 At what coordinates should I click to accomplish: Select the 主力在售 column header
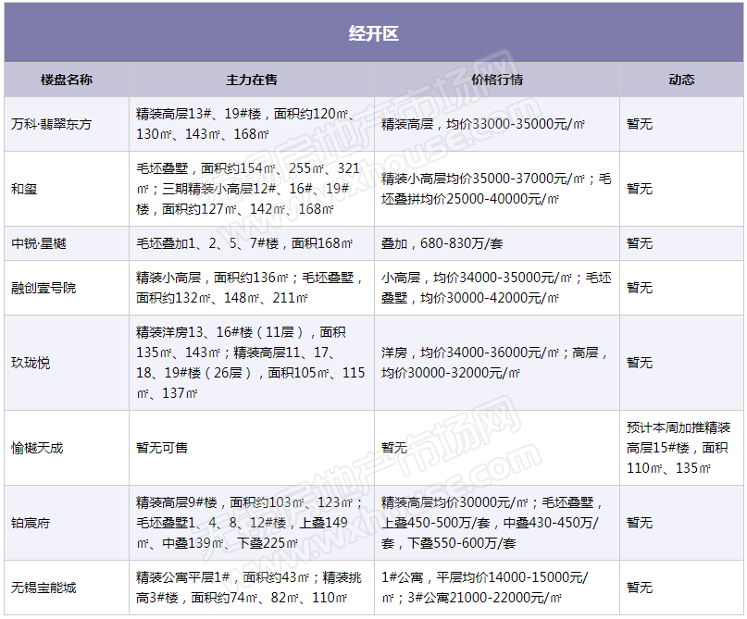(x=251, y=80)
